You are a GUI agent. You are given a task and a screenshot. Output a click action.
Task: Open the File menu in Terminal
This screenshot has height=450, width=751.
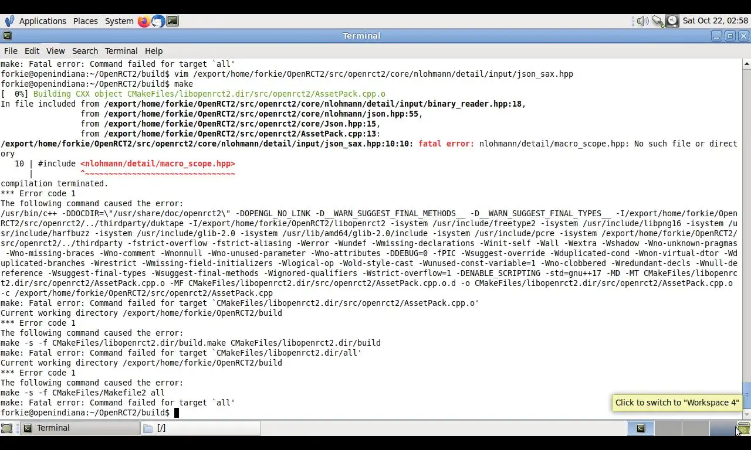pyautogui.click(x=11, y=51)
